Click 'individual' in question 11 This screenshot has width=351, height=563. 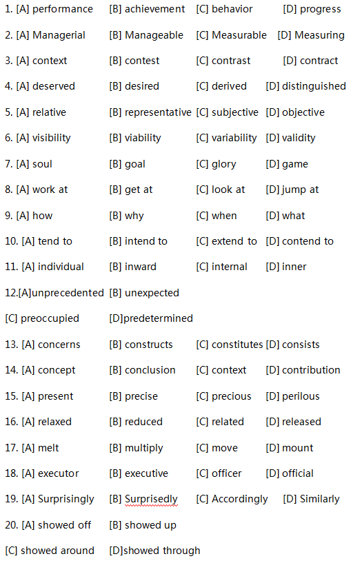click(61, 267)
